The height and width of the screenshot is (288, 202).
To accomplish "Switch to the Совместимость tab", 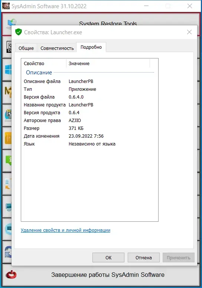I will 57,48.
